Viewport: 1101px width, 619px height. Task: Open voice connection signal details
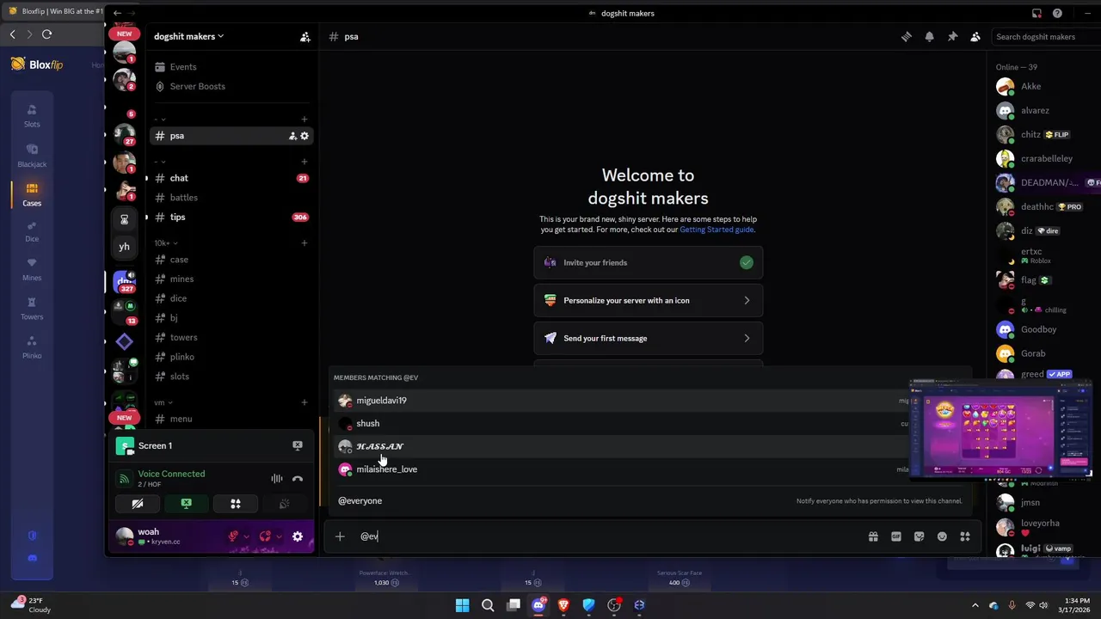point(124,479)
